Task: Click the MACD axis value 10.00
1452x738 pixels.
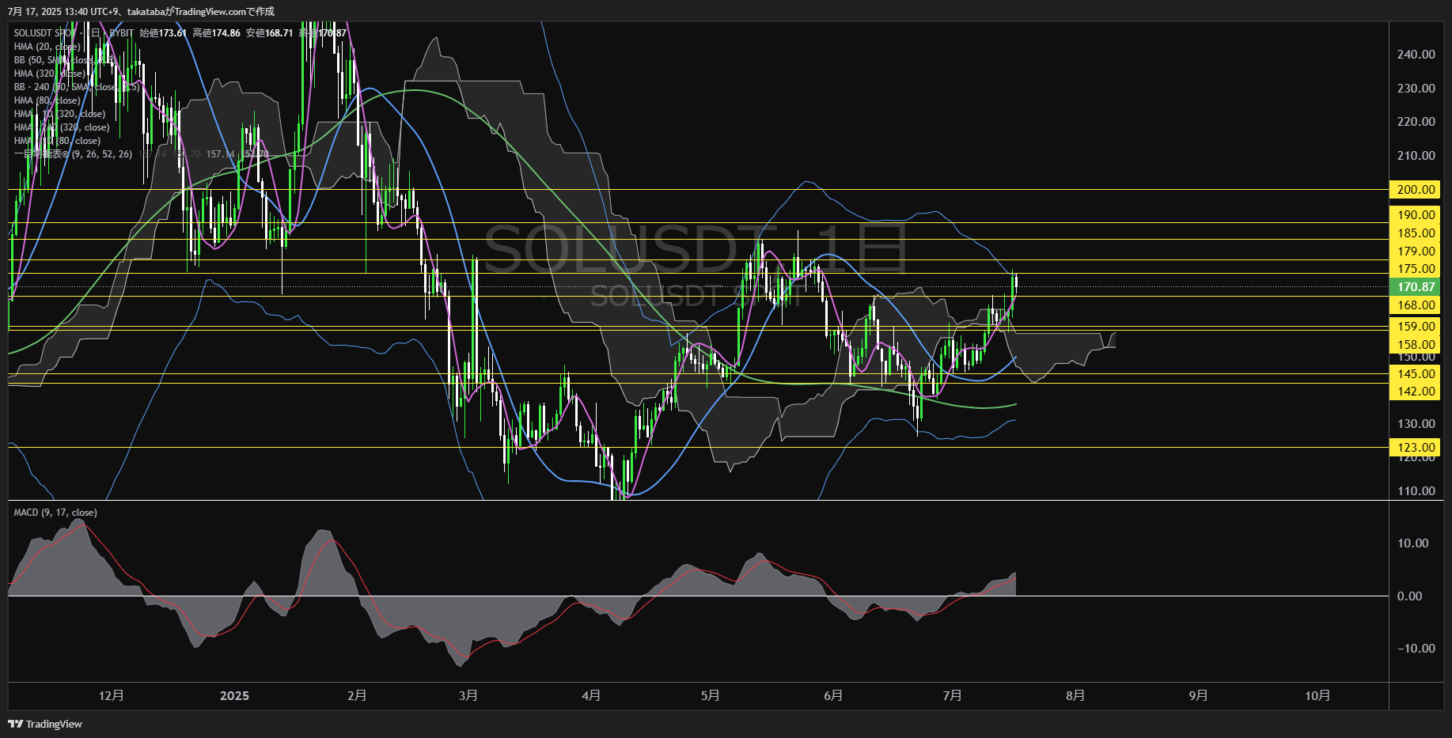Action: [1412, 543]
